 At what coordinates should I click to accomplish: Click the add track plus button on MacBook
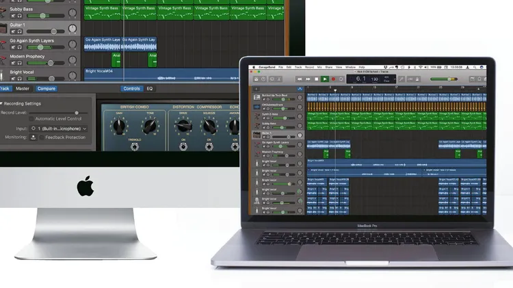tap(256, 89)
